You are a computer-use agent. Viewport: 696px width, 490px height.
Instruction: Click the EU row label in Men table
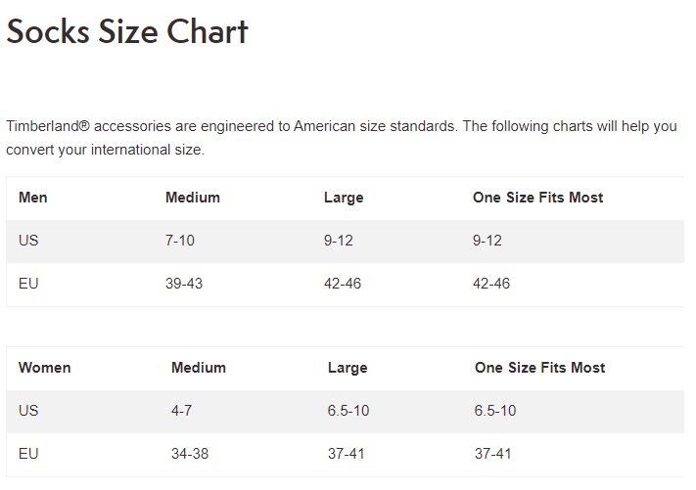pyautogui.click(x=28, y=284)
